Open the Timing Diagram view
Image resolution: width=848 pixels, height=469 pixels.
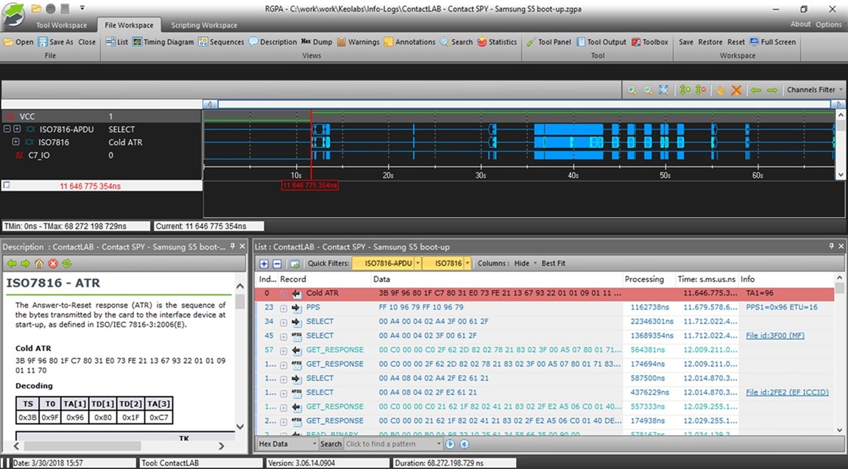163,42
